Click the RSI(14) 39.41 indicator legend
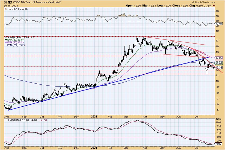Image resolution: width=225 pixels, height=150 pixels. click(17, 9)
